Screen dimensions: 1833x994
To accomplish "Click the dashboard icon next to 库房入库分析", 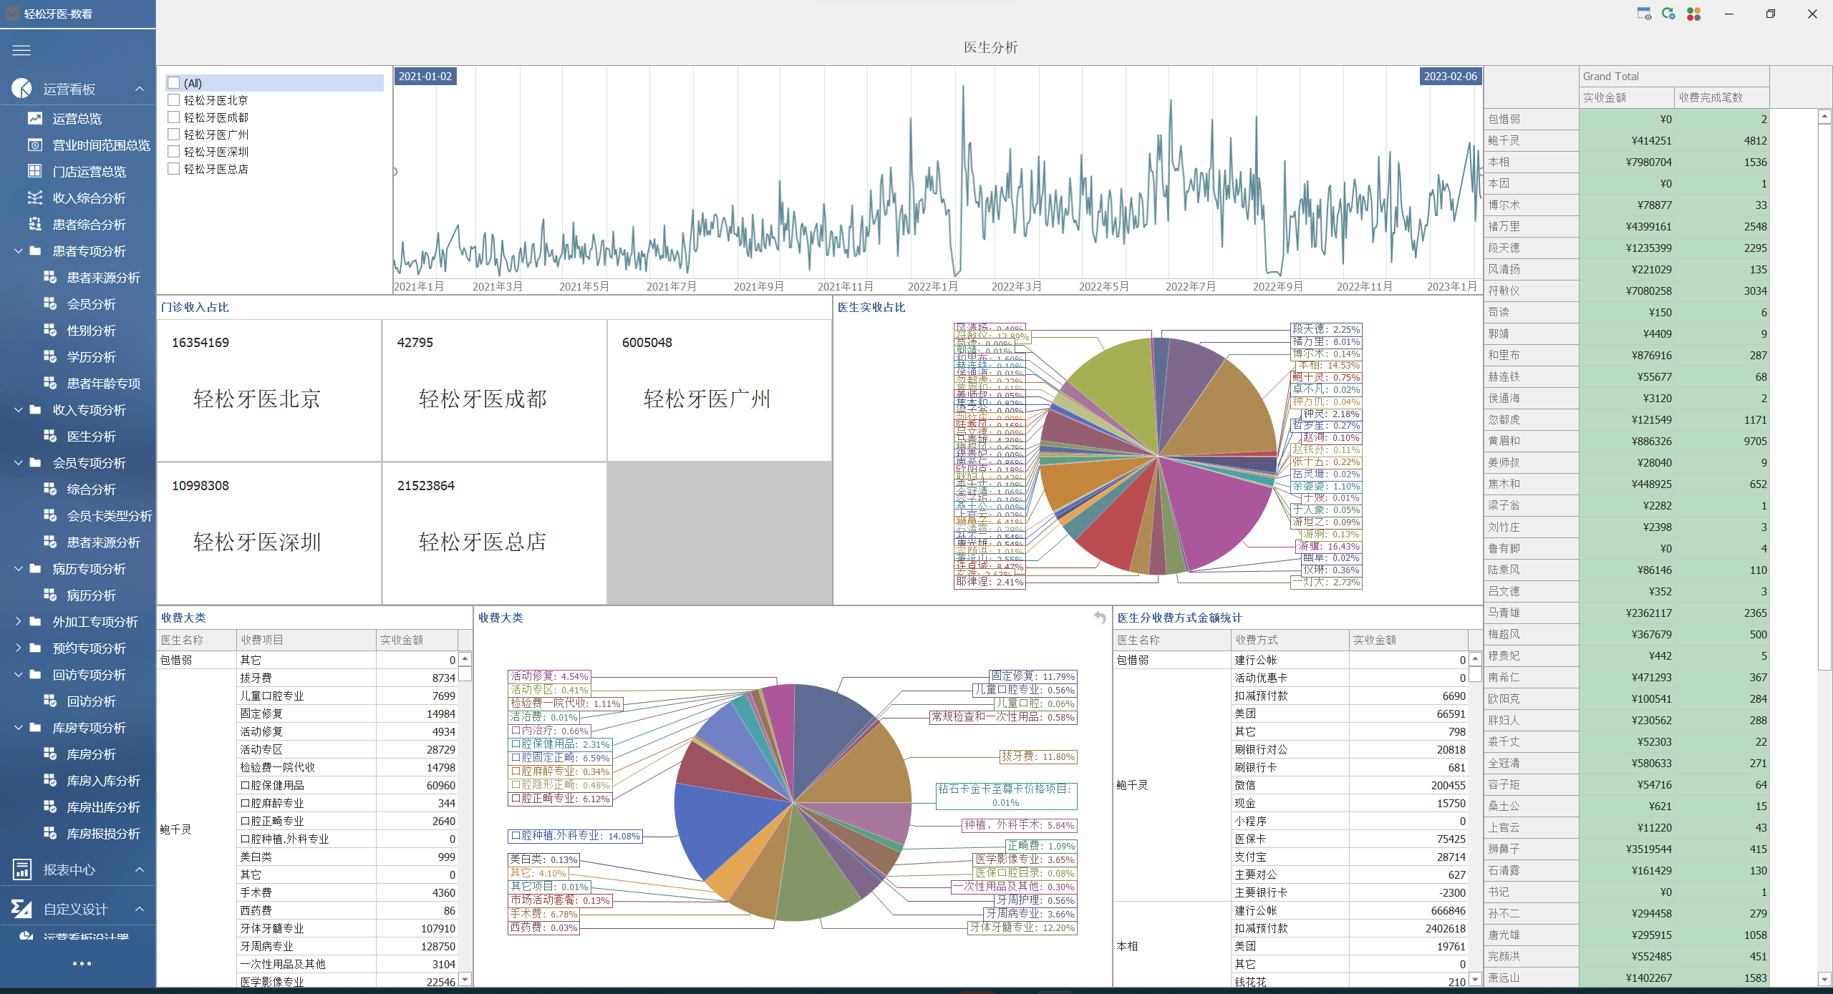I will click(50, 780).
